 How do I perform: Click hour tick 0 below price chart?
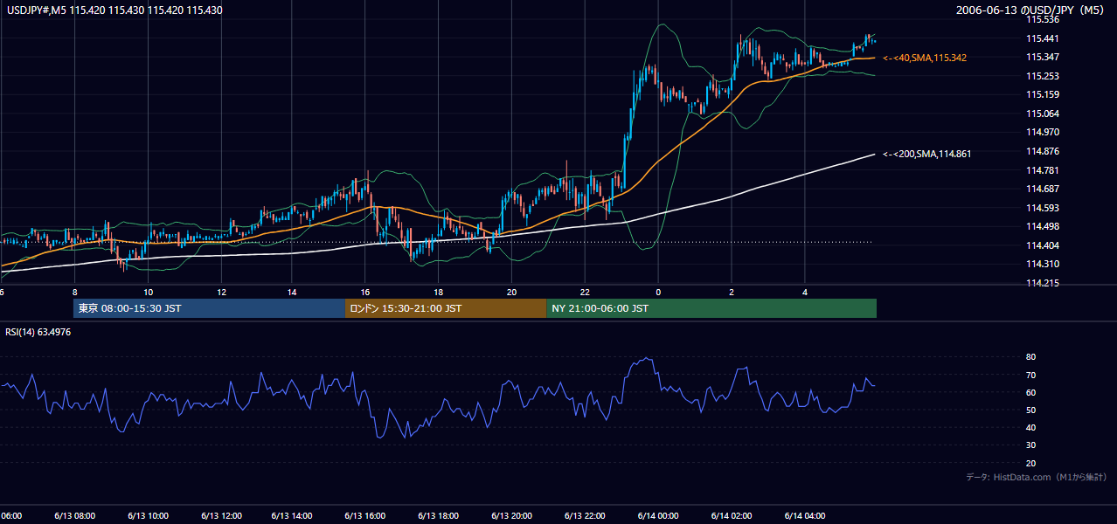658,292
